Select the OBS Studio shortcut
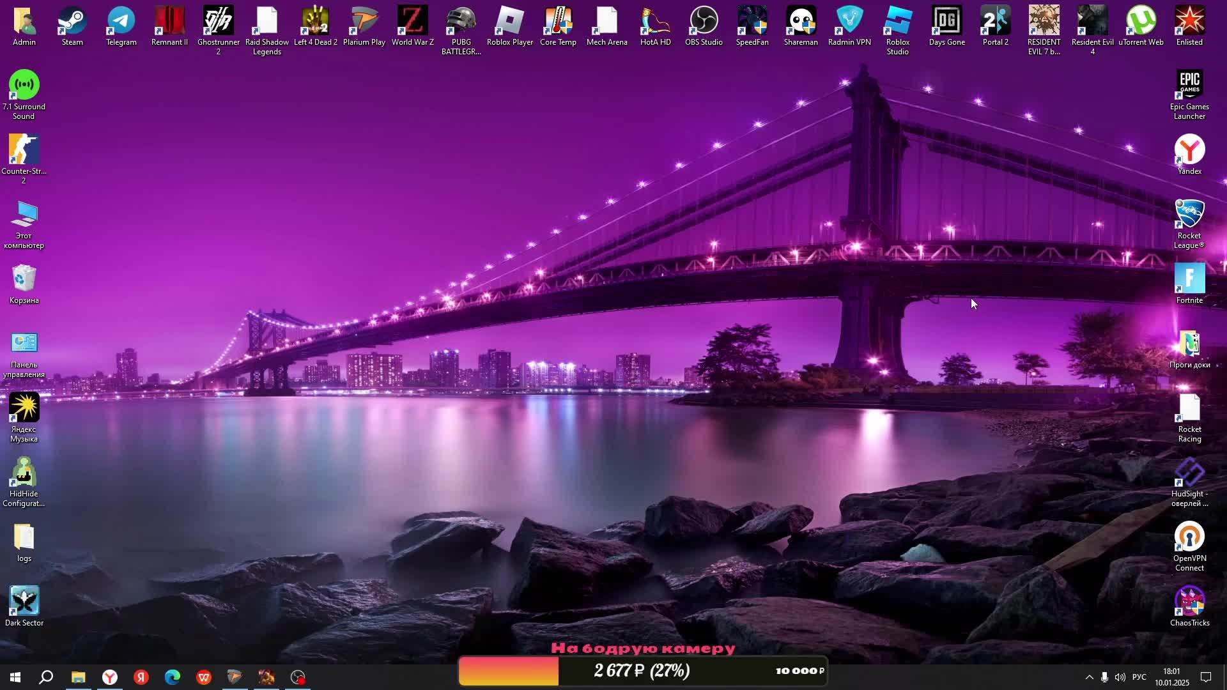Screen dimensions: 1227x690 point(704,26)
